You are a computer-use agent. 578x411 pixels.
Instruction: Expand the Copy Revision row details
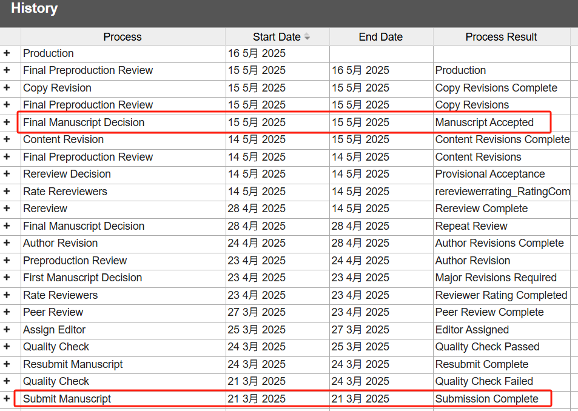(x=7, y=88)
